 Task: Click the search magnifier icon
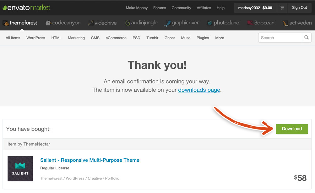307,38
